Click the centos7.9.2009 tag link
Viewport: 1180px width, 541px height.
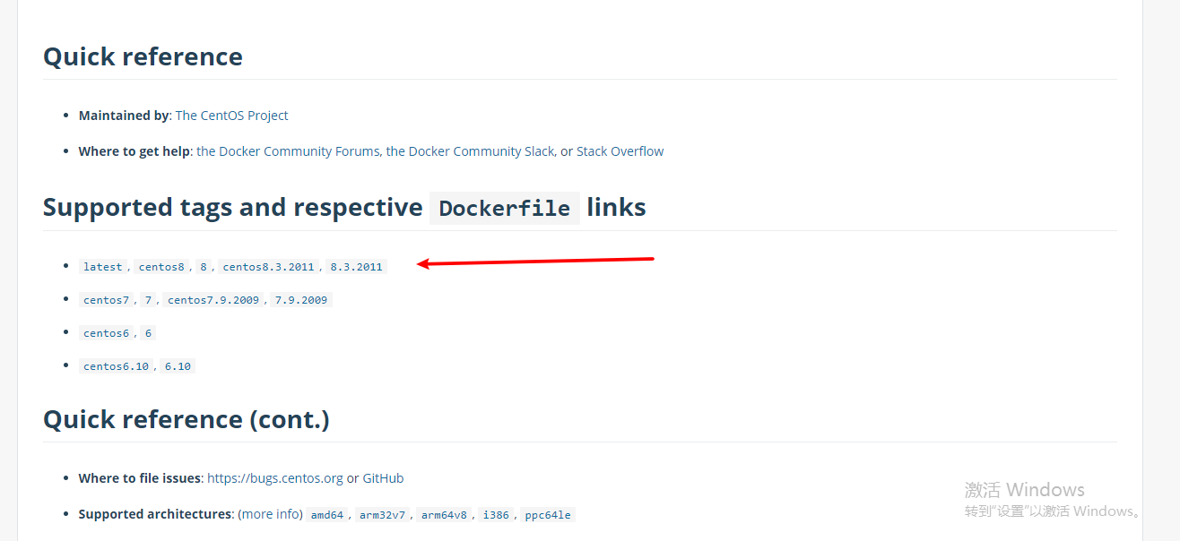click(213, 300)
